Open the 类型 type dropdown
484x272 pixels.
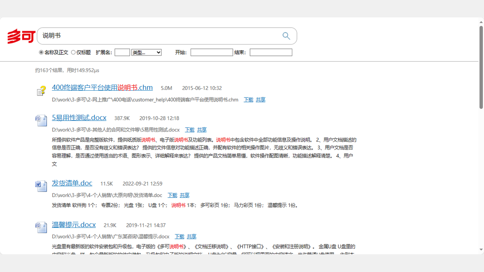pyautogui.click(x=146, y=52)
